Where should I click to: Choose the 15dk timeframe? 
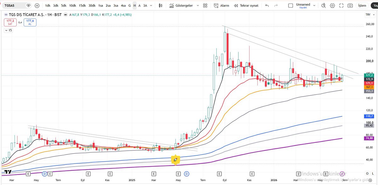tap(82, 5)
